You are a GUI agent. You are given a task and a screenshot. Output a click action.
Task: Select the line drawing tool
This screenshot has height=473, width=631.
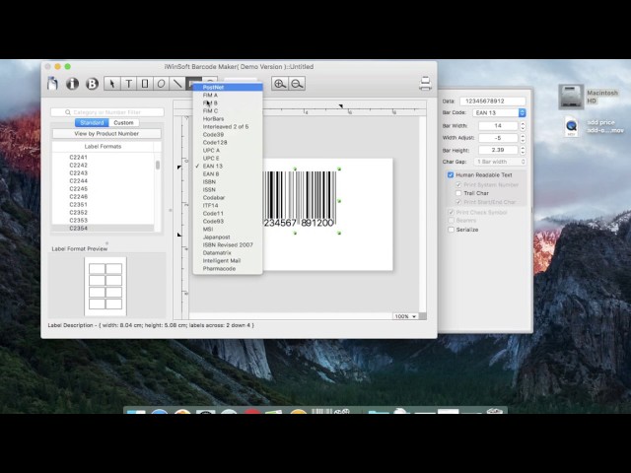[x=177, y=84]
